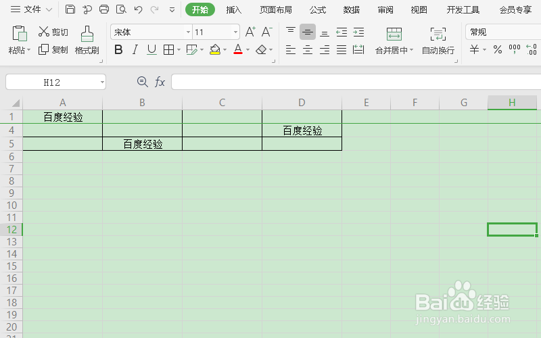Screen dimensions: 541x338
Task: Increase font size with A+ icon
Action: point(250,32)
